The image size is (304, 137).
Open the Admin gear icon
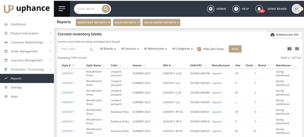click(x=210, y=9)
